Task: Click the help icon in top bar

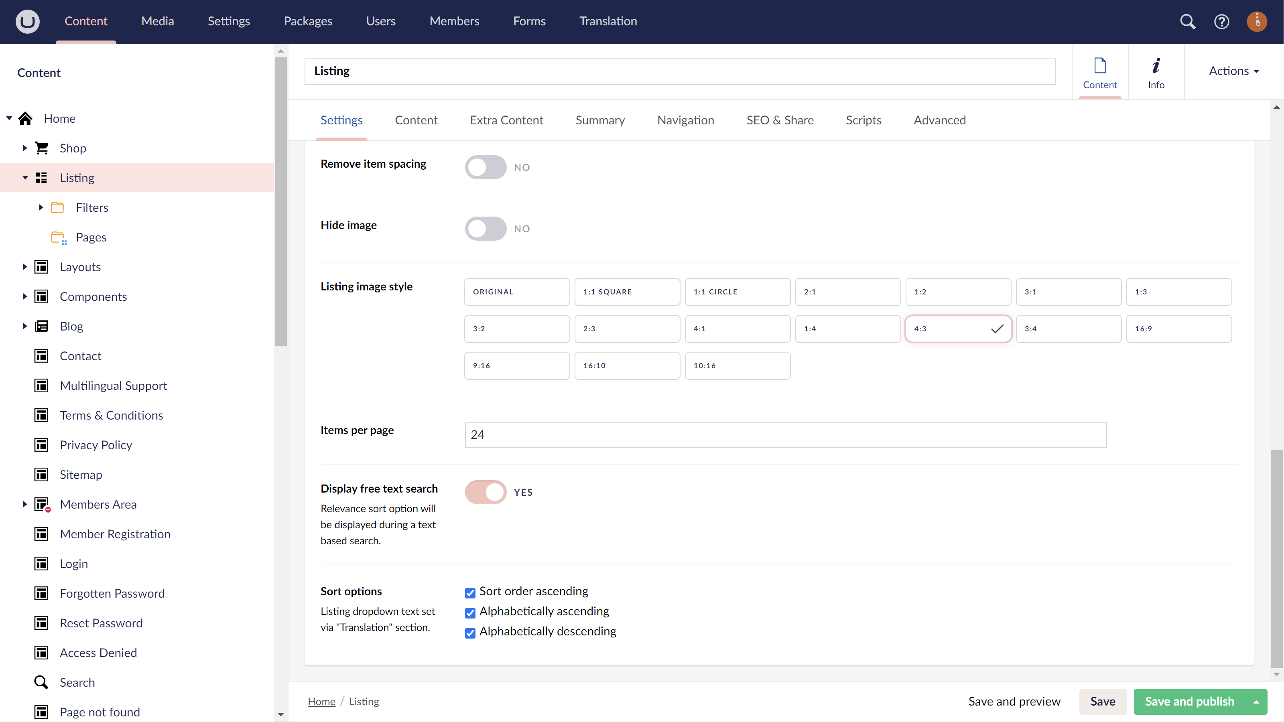Action: click(x=1222, y=21)
